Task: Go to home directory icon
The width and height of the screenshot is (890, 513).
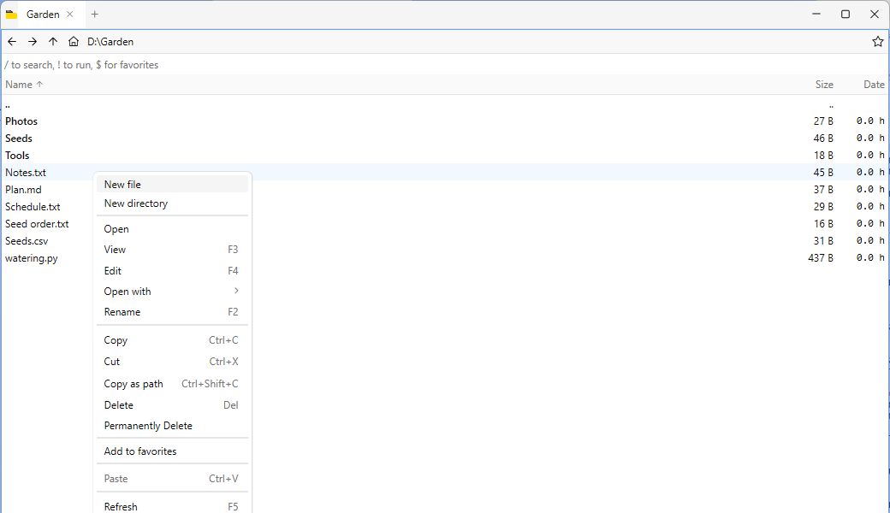Action: (x=74, y=41)
